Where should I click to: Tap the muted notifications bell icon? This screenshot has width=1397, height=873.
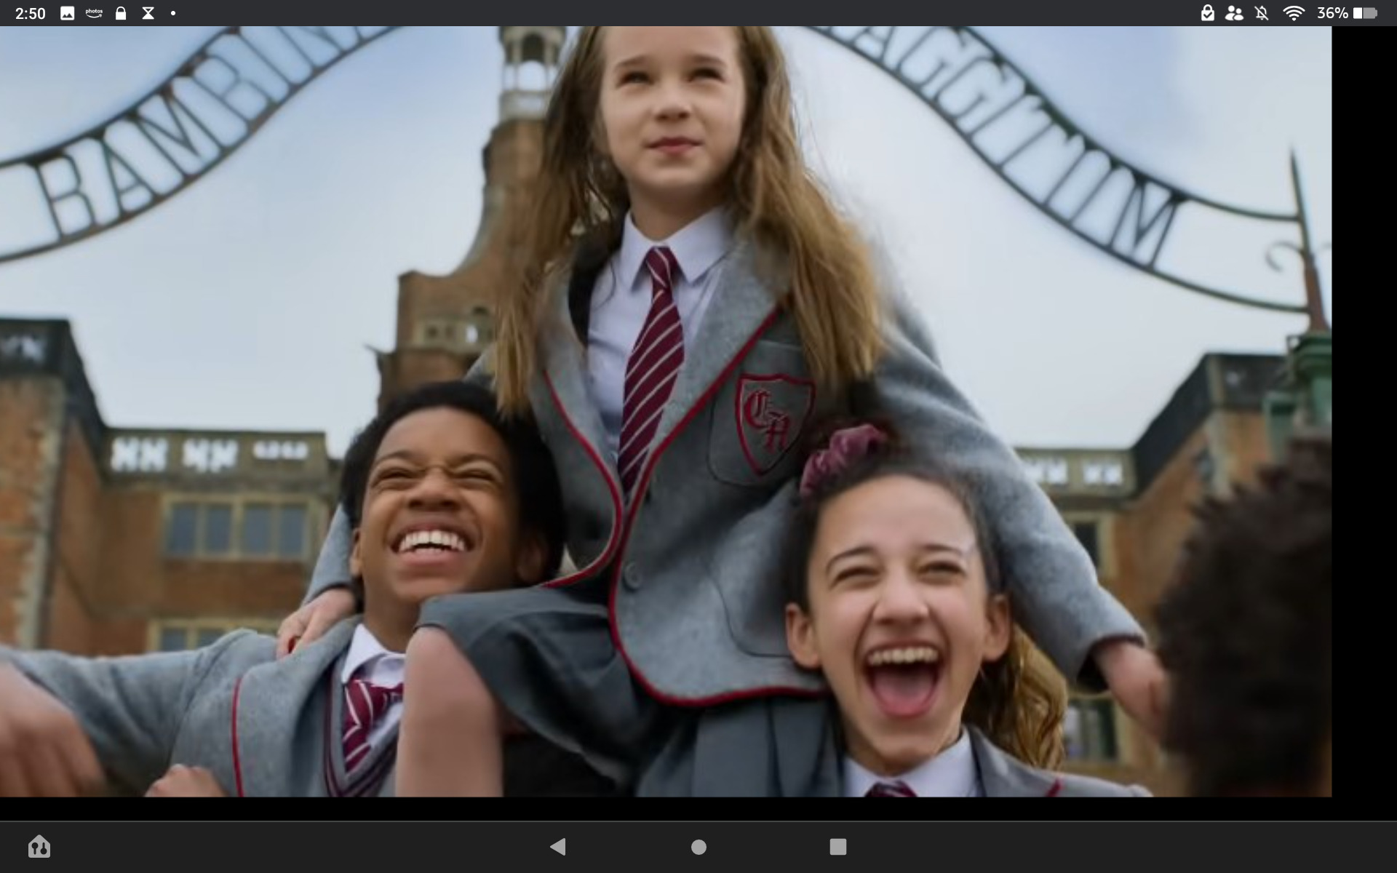[1262, 13]
